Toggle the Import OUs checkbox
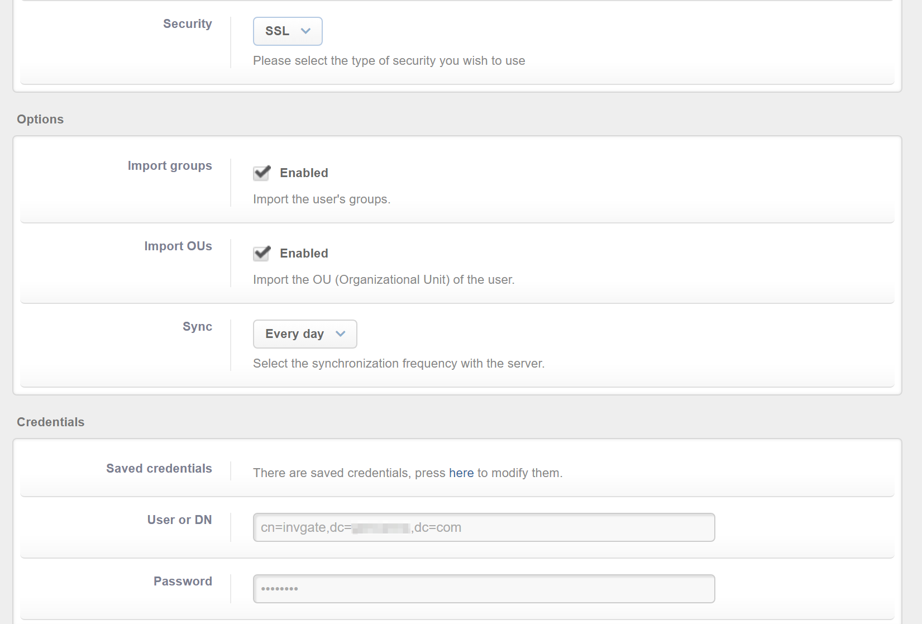Viewport: 922px width, 624px height. pos(261,253)
